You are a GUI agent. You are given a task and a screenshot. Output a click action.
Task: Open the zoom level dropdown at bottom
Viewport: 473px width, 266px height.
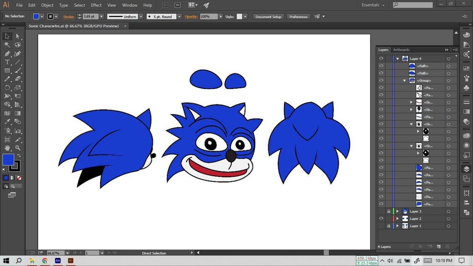tap(67, 253)
